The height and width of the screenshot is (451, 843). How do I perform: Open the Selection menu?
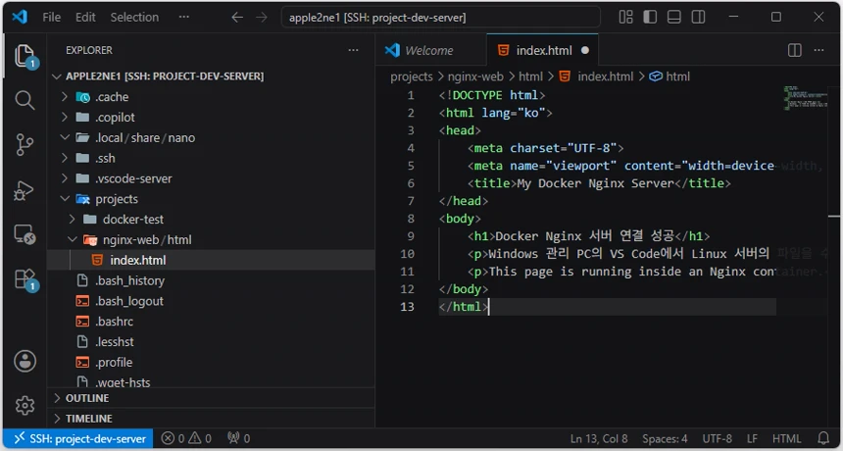coord(134,18)
